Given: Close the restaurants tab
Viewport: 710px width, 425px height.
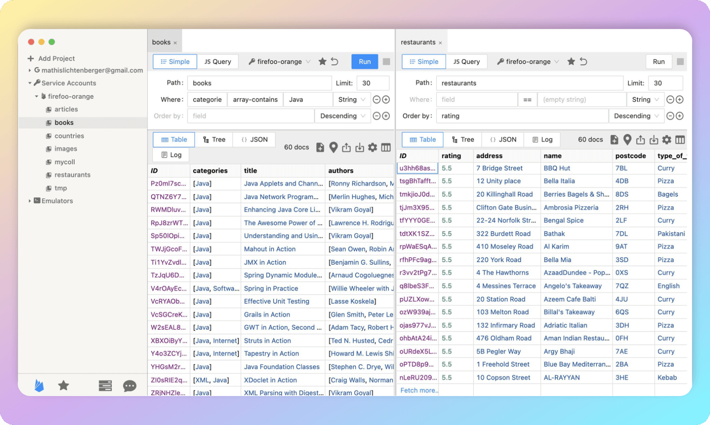Looking at the screenshot, I should (440, 43).
